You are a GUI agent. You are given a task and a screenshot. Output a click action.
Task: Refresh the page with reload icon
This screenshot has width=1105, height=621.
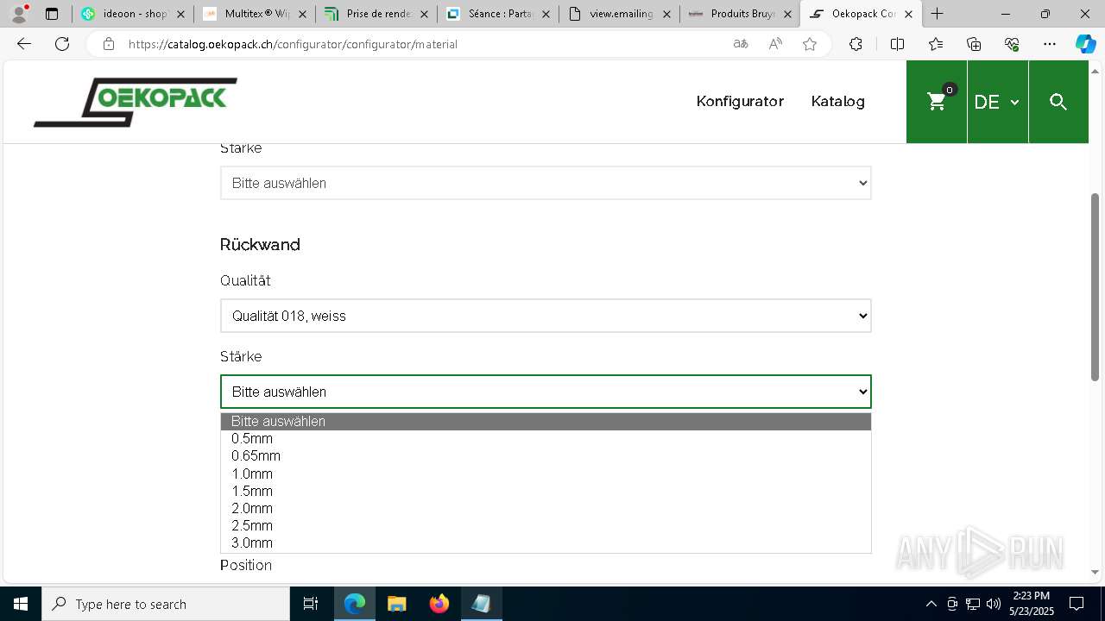62,44
